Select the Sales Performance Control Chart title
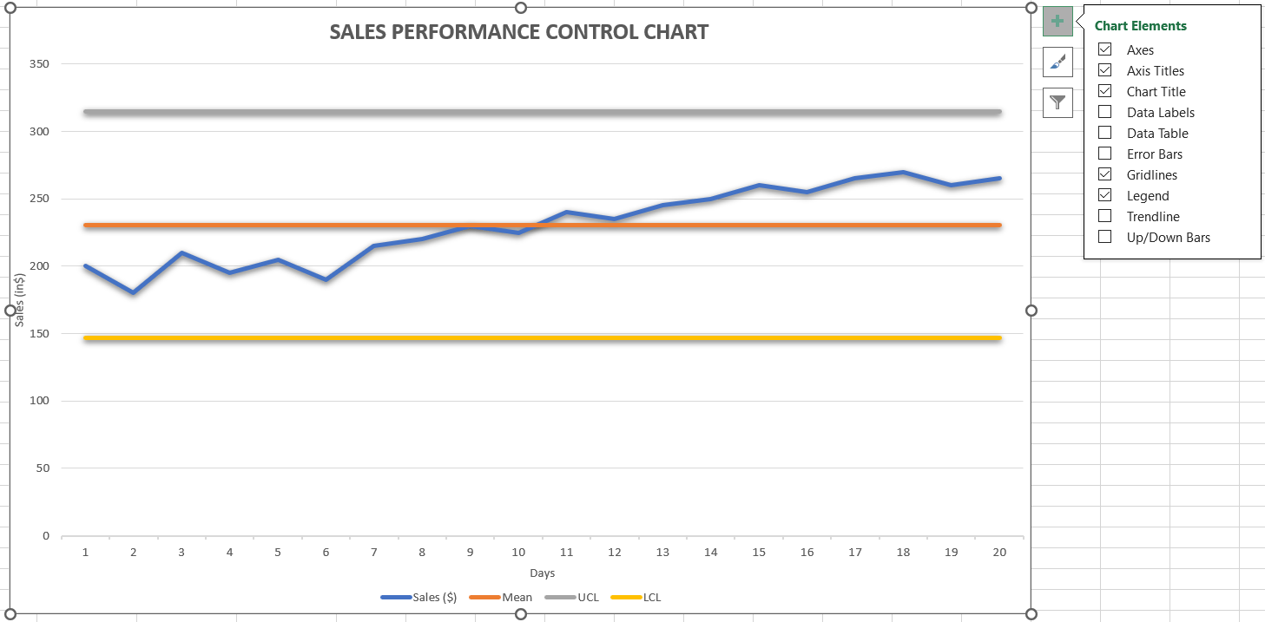This screenshot has height=622, width=1265. [x=519, y=33]
